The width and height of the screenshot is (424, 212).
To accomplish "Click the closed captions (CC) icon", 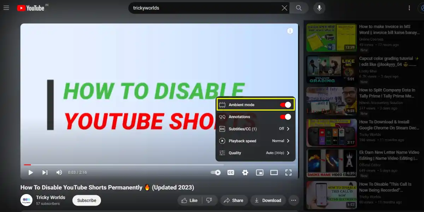I will [230, 172].
